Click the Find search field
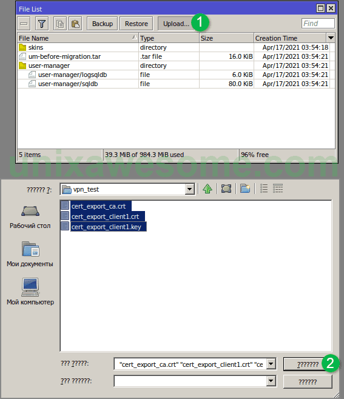 (318, 24)
